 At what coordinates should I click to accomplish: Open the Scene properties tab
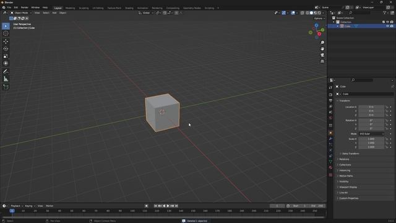pos(330,112)
